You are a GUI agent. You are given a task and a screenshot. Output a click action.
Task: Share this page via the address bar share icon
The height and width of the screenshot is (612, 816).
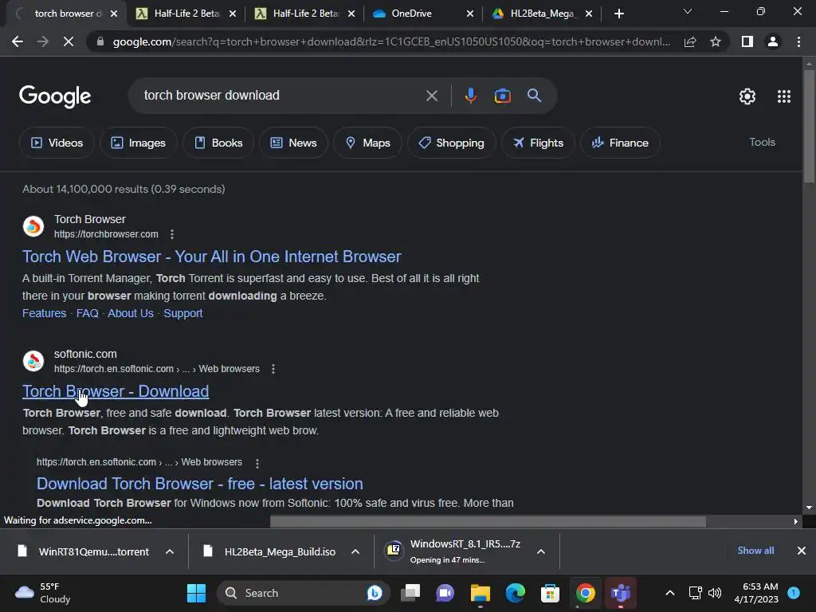690,41
